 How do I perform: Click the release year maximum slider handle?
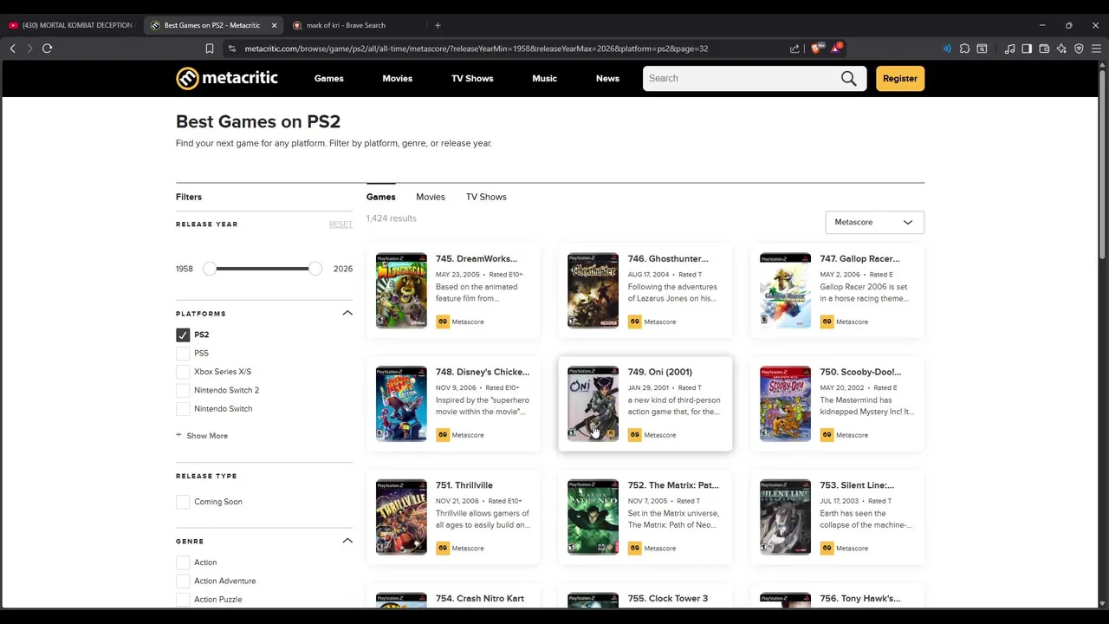[315, 269]
